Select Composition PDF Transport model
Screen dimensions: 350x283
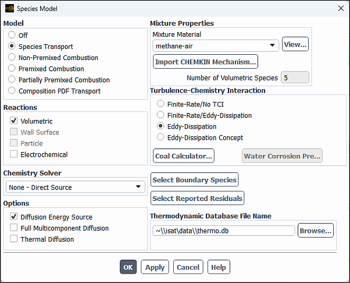[x=12, y=91]
